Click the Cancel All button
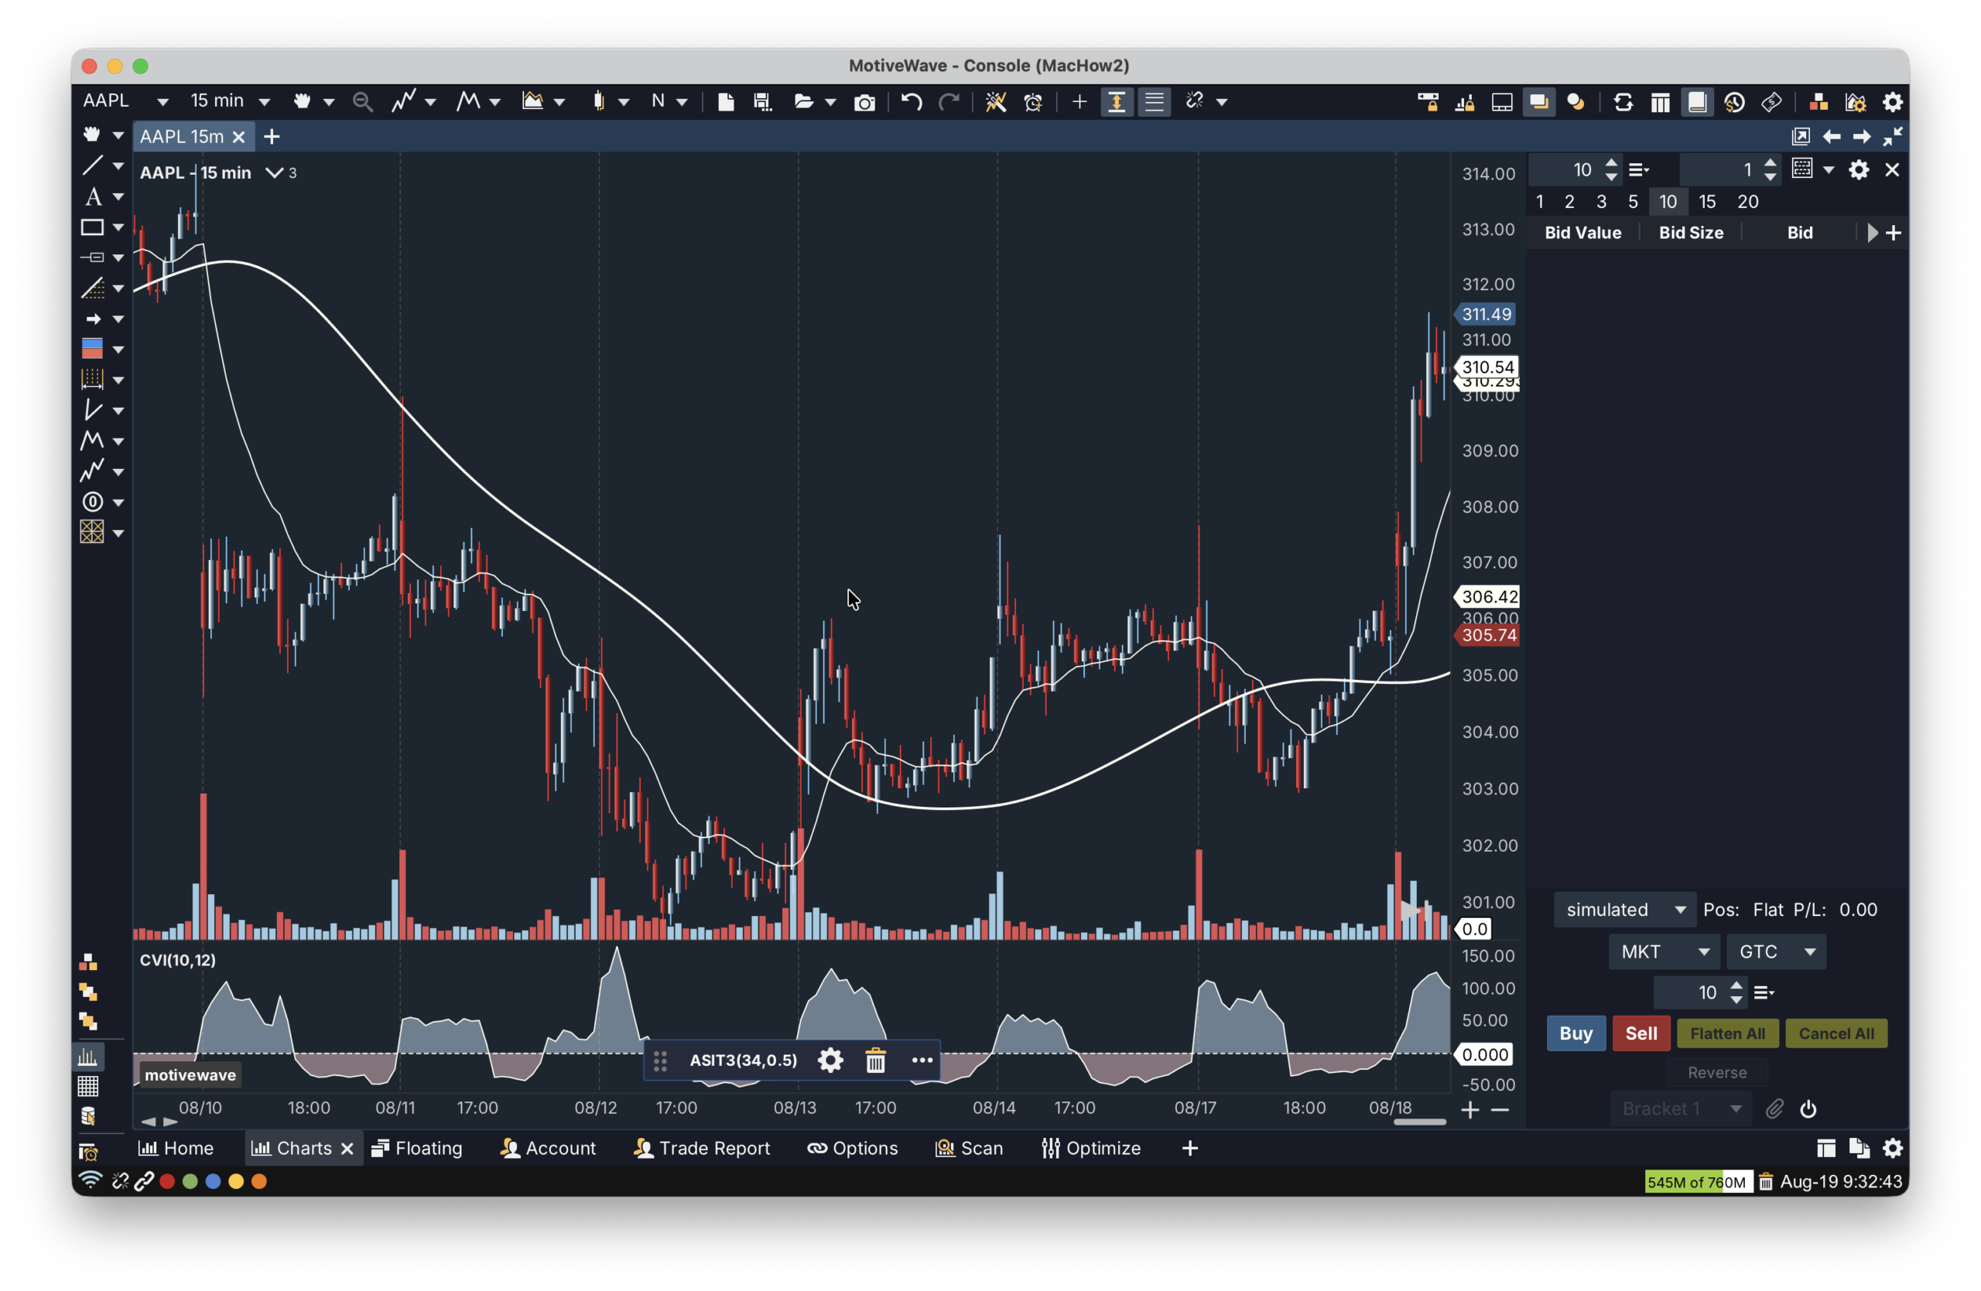1981x1291 pixels. tap(1836, 1033)
